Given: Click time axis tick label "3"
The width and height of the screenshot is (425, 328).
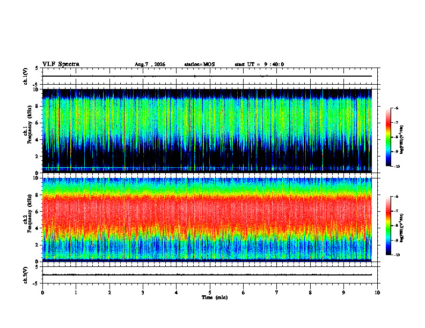Looking at the screenshot, I should [x=143, y=293].
